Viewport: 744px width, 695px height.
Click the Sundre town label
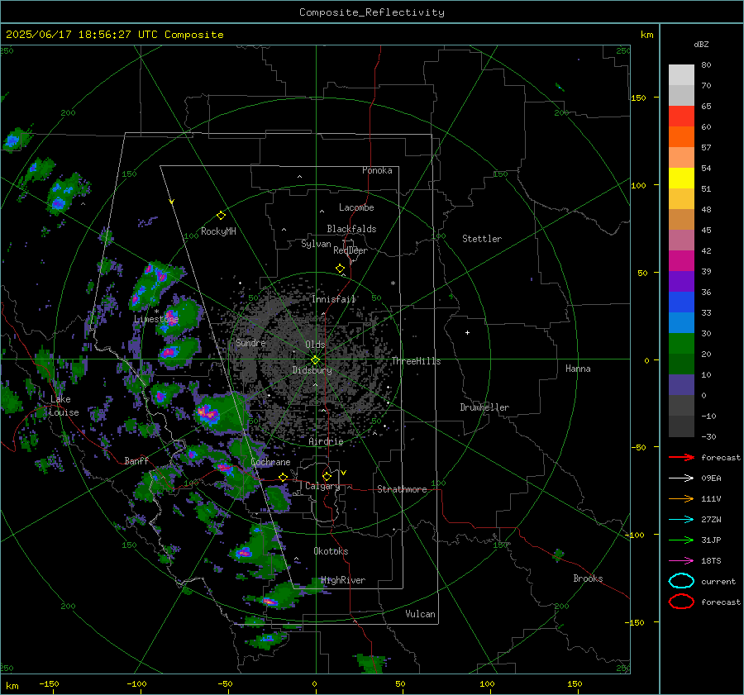click(250, 343)
